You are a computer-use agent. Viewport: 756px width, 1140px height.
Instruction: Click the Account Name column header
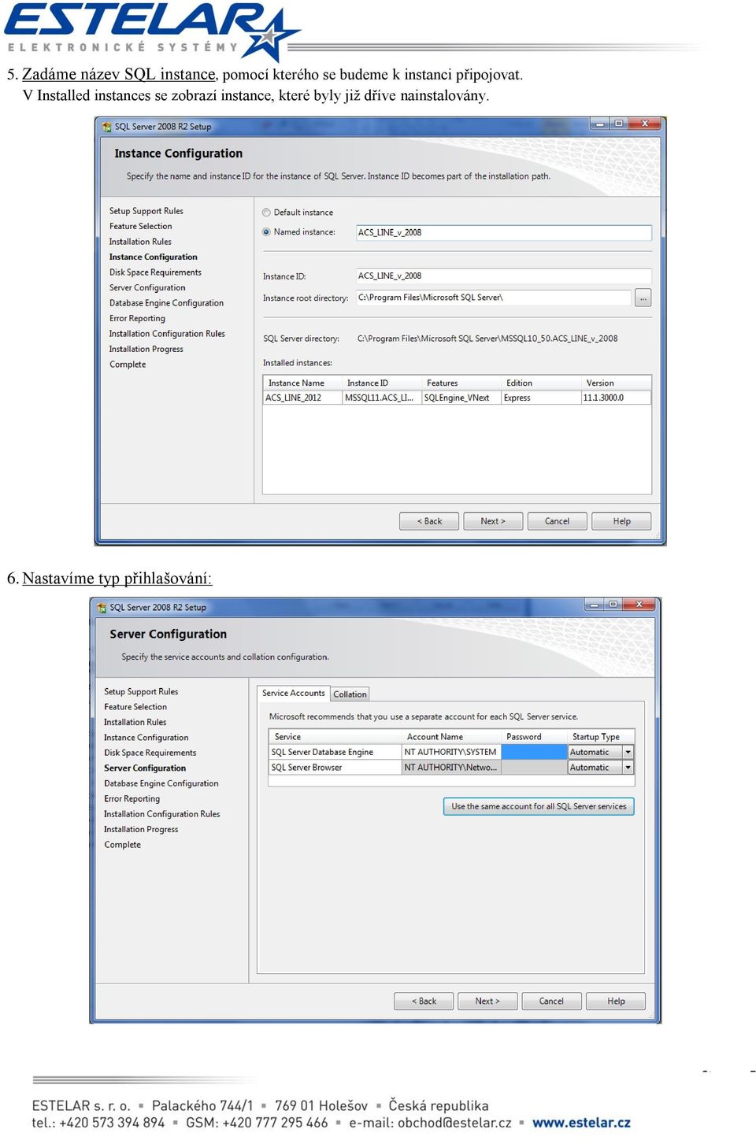[x=452, y=737]
